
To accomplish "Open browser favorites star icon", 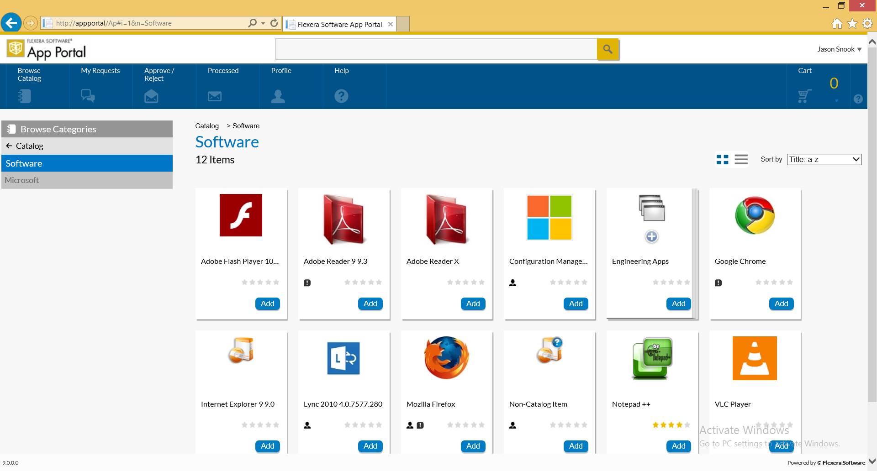I will (852, 23).
